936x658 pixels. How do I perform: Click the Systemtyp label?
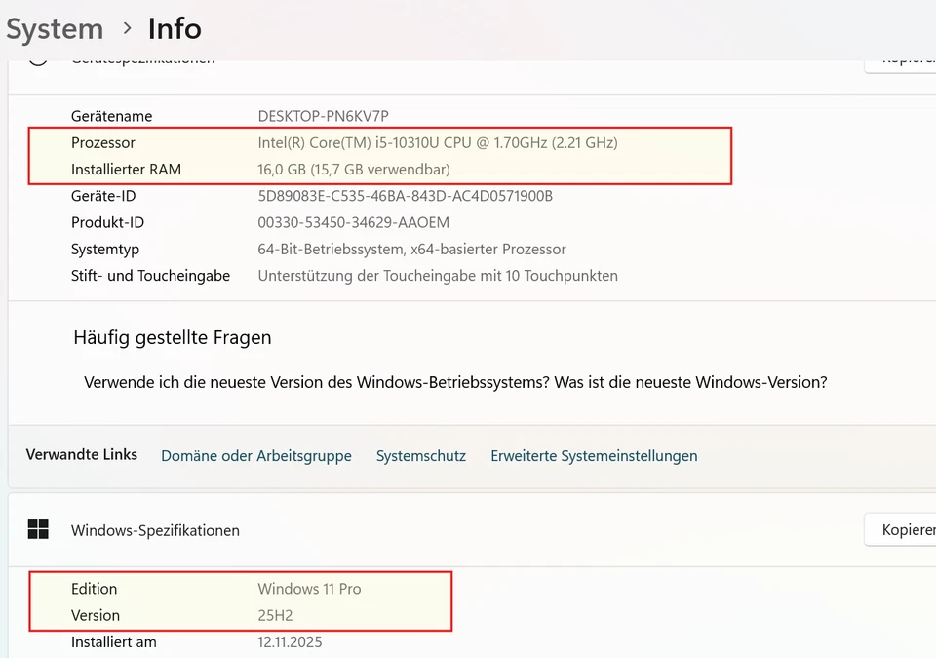tap(105, 249)
